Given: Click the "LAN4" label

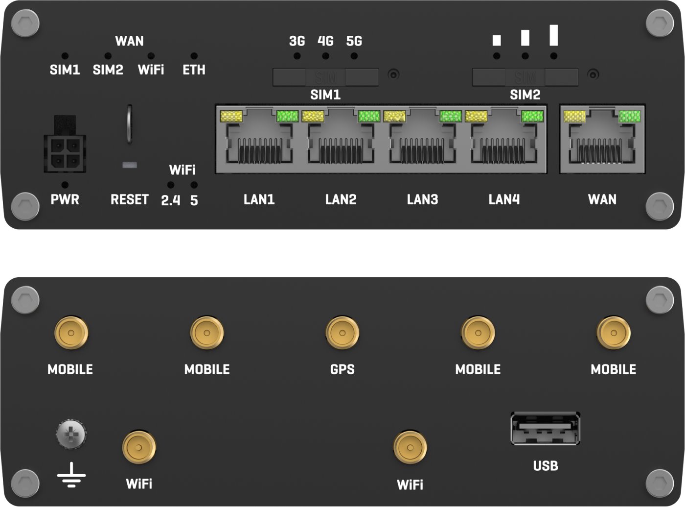Looking at the screenshot, I should tap(504, 199).
